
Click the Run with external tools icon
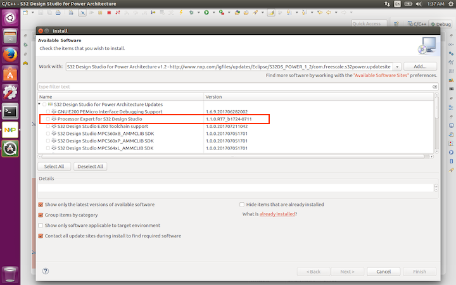[222, 13]
